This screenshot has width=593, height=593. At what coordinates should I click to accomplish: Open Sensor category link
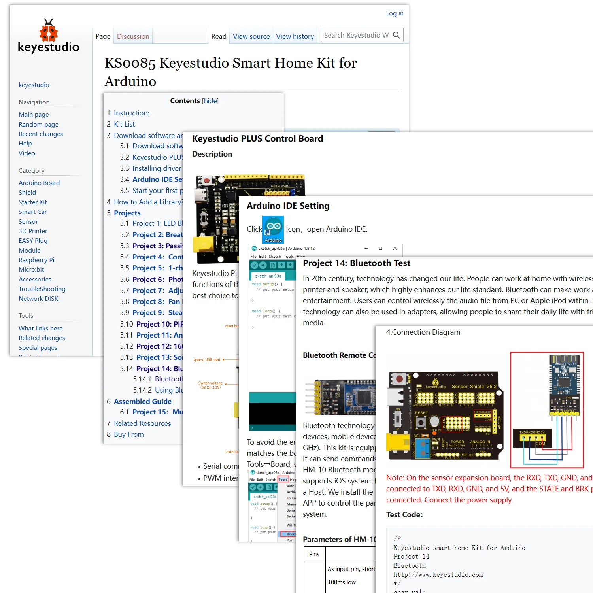point(28,221)
